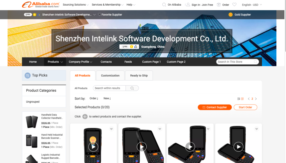Click the Join Free link
This screenshot has width=286, height=163.
(207, 5)
